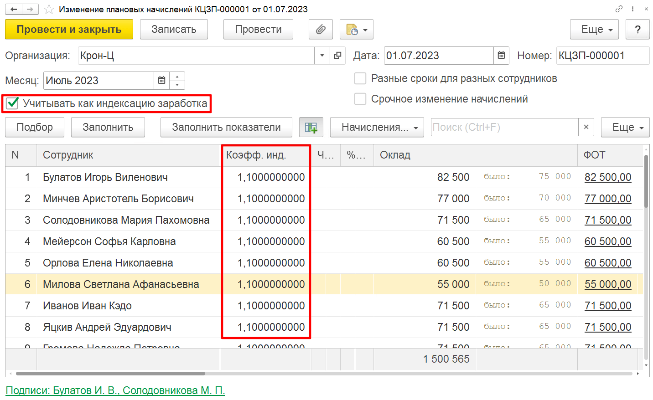Click the add-columns table icon button
The image size is (653, 400).
[311, 127]
